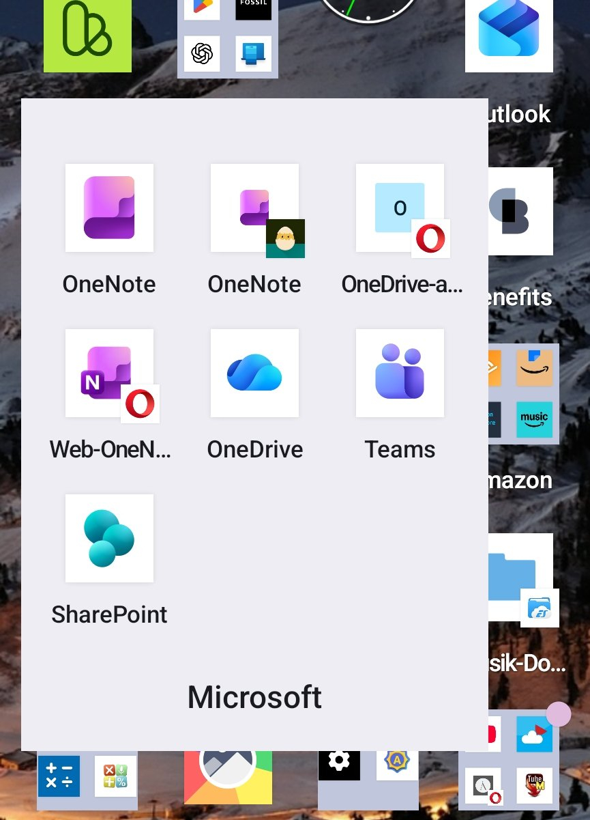Viewport: 590px width, 820px height.
Task: Open the Microsoft Launcher arrow icon at top
Action: (509, 34)
